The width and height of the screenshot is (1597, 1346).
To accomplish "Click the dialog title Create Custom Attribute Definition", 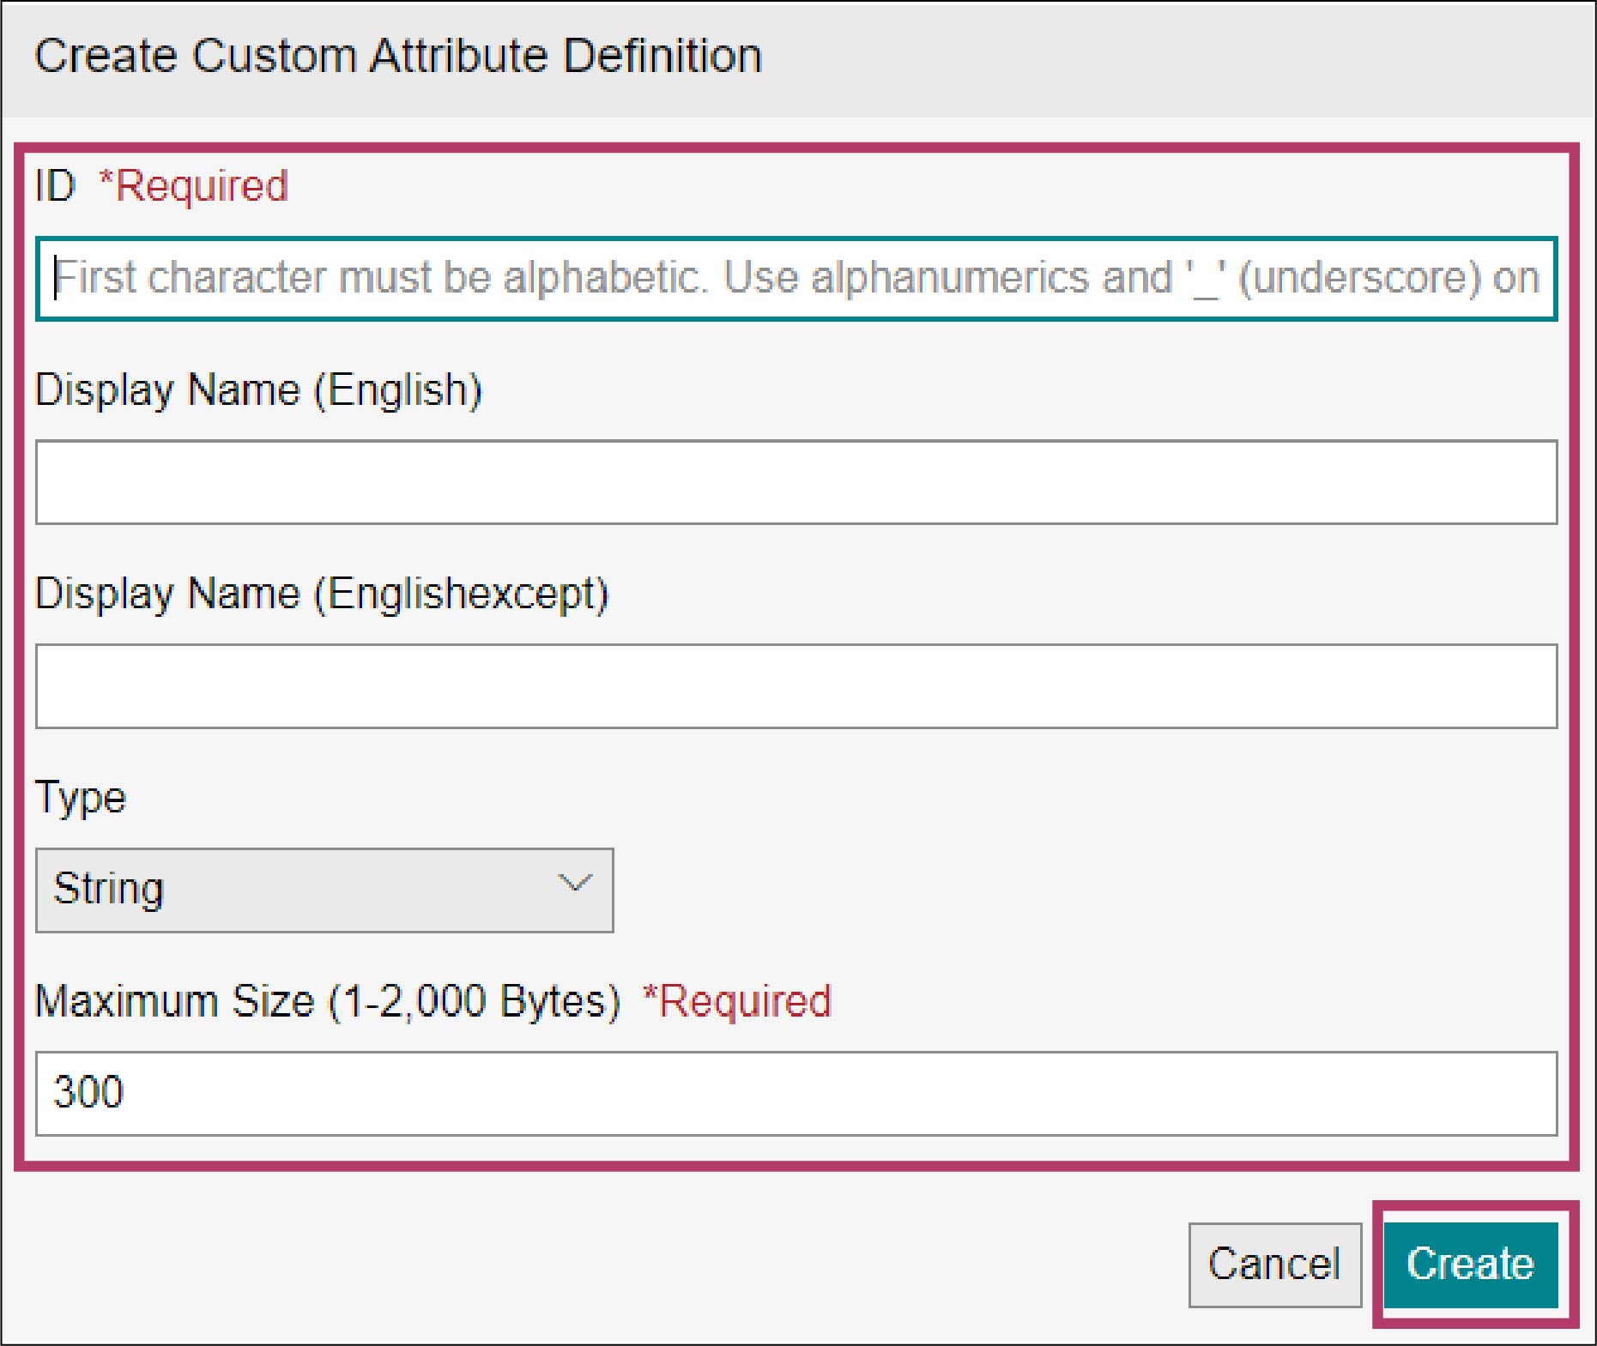I will [x=397, y=57].
